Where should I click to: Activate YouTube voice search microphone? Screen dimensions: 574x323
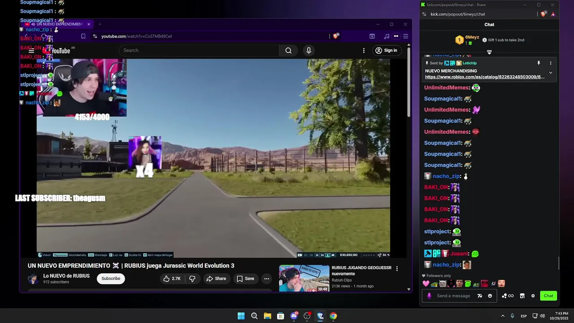click(309, 50)
